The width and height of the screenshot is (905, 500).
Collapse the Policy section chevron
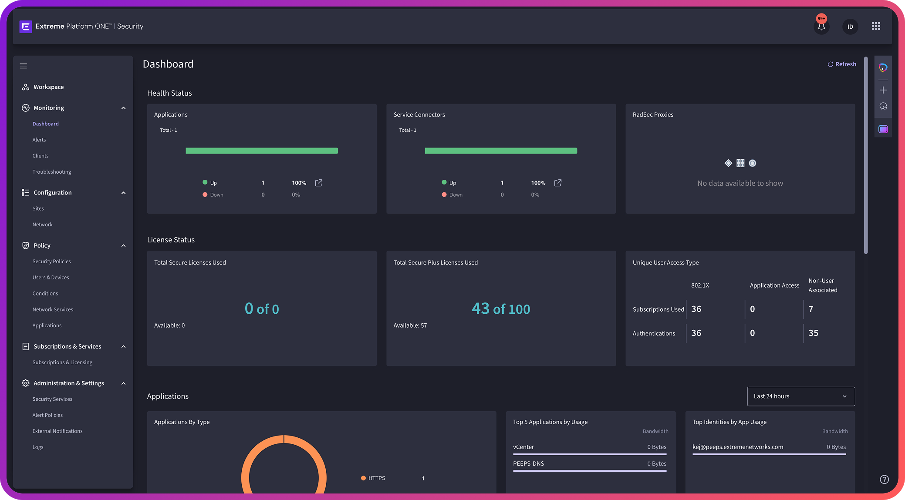pyautogui.click(x=123, y=245)
